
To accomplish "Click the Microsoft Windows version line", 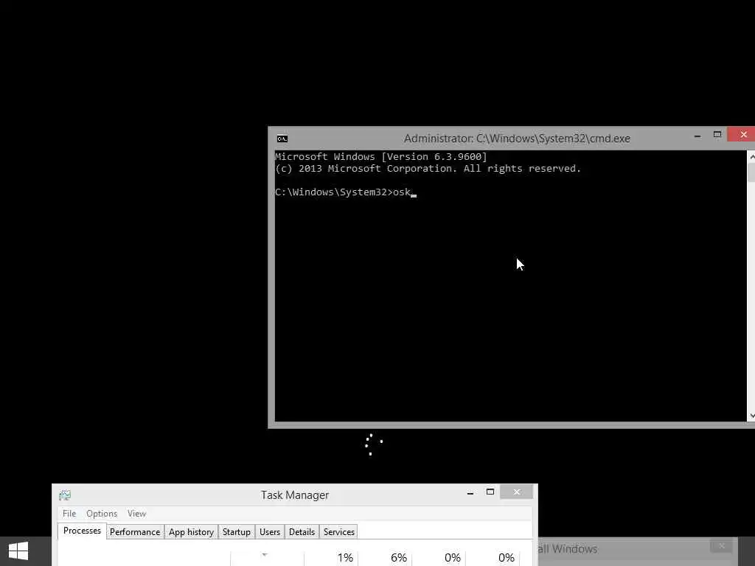I will click(x=381, y=156).
